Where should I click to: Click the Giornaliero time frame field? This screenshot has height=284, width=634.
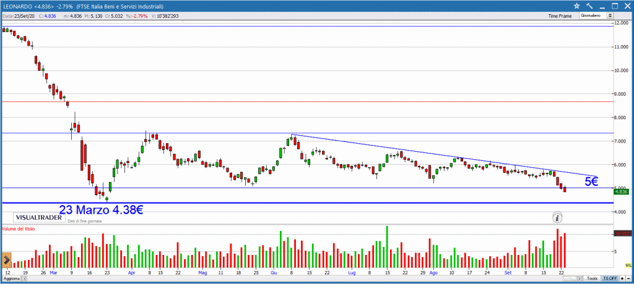point(593,15)
